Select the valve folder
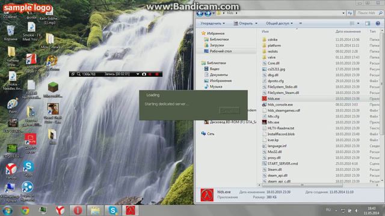This screenshot has width=385, height=216. [x=271, y=58]
